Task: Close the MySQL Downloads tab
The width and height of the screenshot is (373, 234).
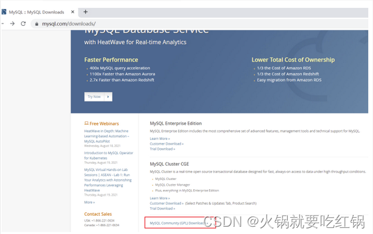Action: coord(72,12)
